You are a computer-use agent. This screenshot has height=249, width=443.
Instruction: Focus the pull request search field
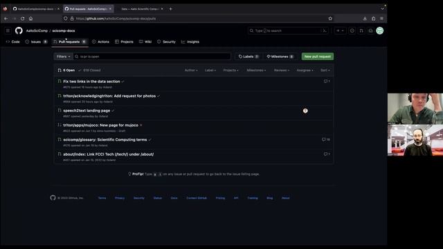(152, 57)
